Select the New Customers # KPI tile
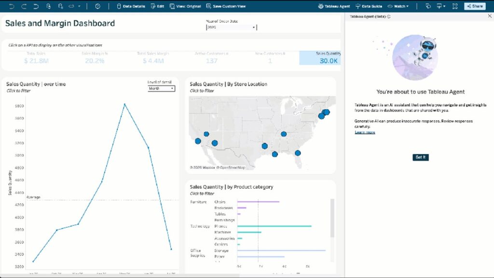 (x=270, y=58)
